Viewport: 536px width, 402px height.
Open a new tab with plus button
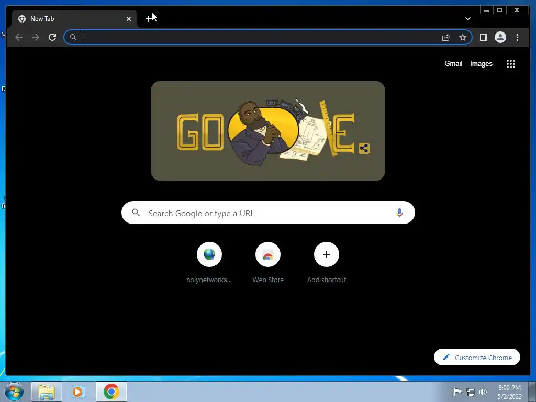149,19
